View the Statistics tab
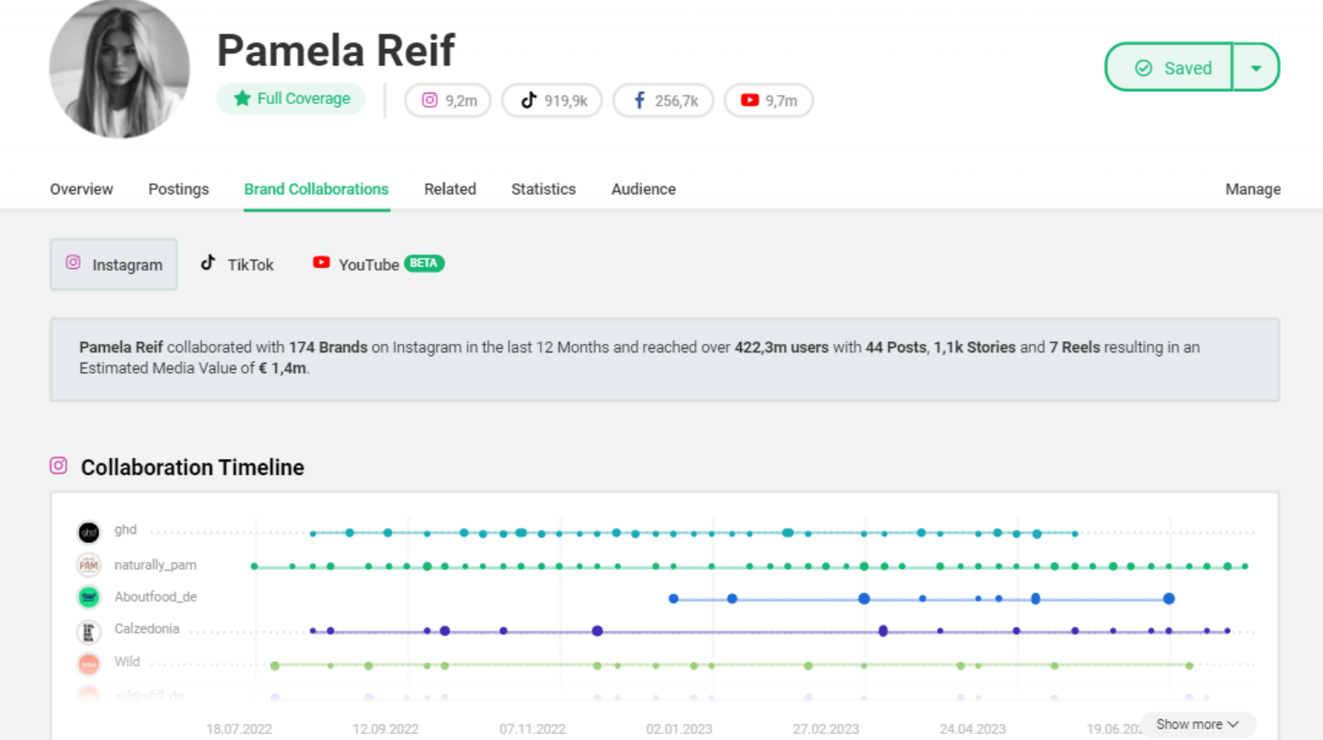The width and height of the screenshot is (1323, 740). point(543,189)
